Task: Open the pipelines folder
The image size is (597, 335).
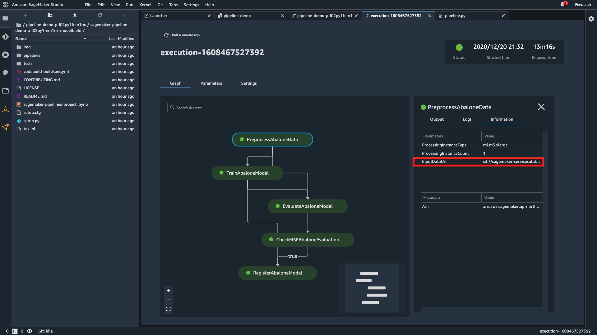Action: (x=32, y=55)
